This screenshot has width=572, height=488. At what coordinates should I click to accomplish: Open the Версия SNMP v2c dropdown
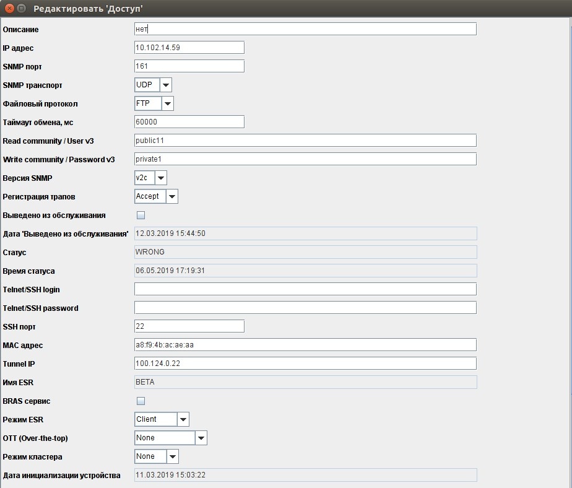160,178
